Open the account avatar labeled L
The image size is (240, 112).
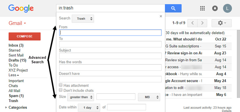227,8
